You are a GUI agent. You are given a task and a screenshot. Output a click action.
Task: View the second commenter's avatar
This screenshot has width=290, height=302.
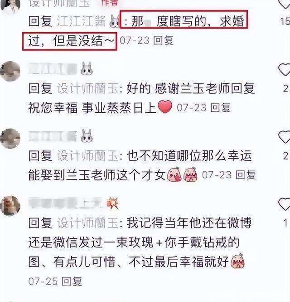click(x=10, y=71)
